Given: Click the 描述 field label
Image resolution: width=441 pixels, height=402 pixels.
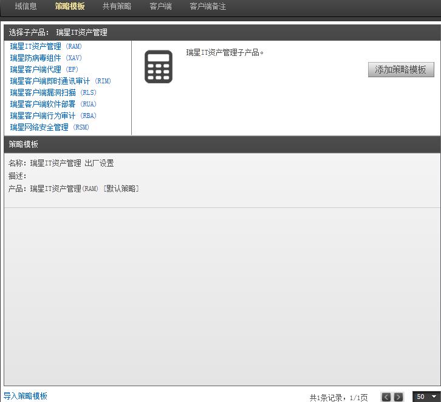Looking at the screenshot, I should pyautogui.click(x=17, y=176).
